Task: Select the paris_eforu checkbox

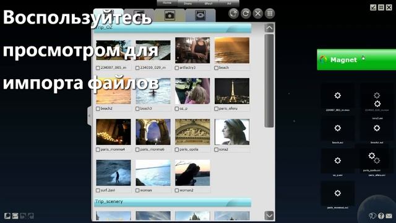Action: (216, 108)
